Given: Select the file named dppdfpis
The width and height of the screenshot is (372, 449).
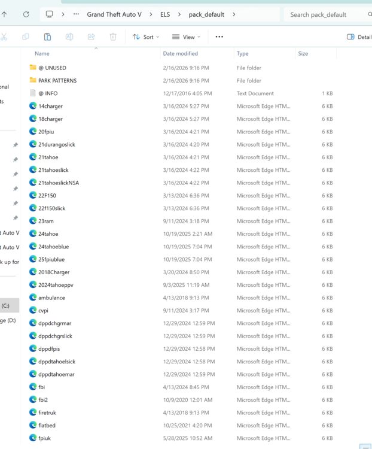Looking at the screenshot, I should [49, 349].
